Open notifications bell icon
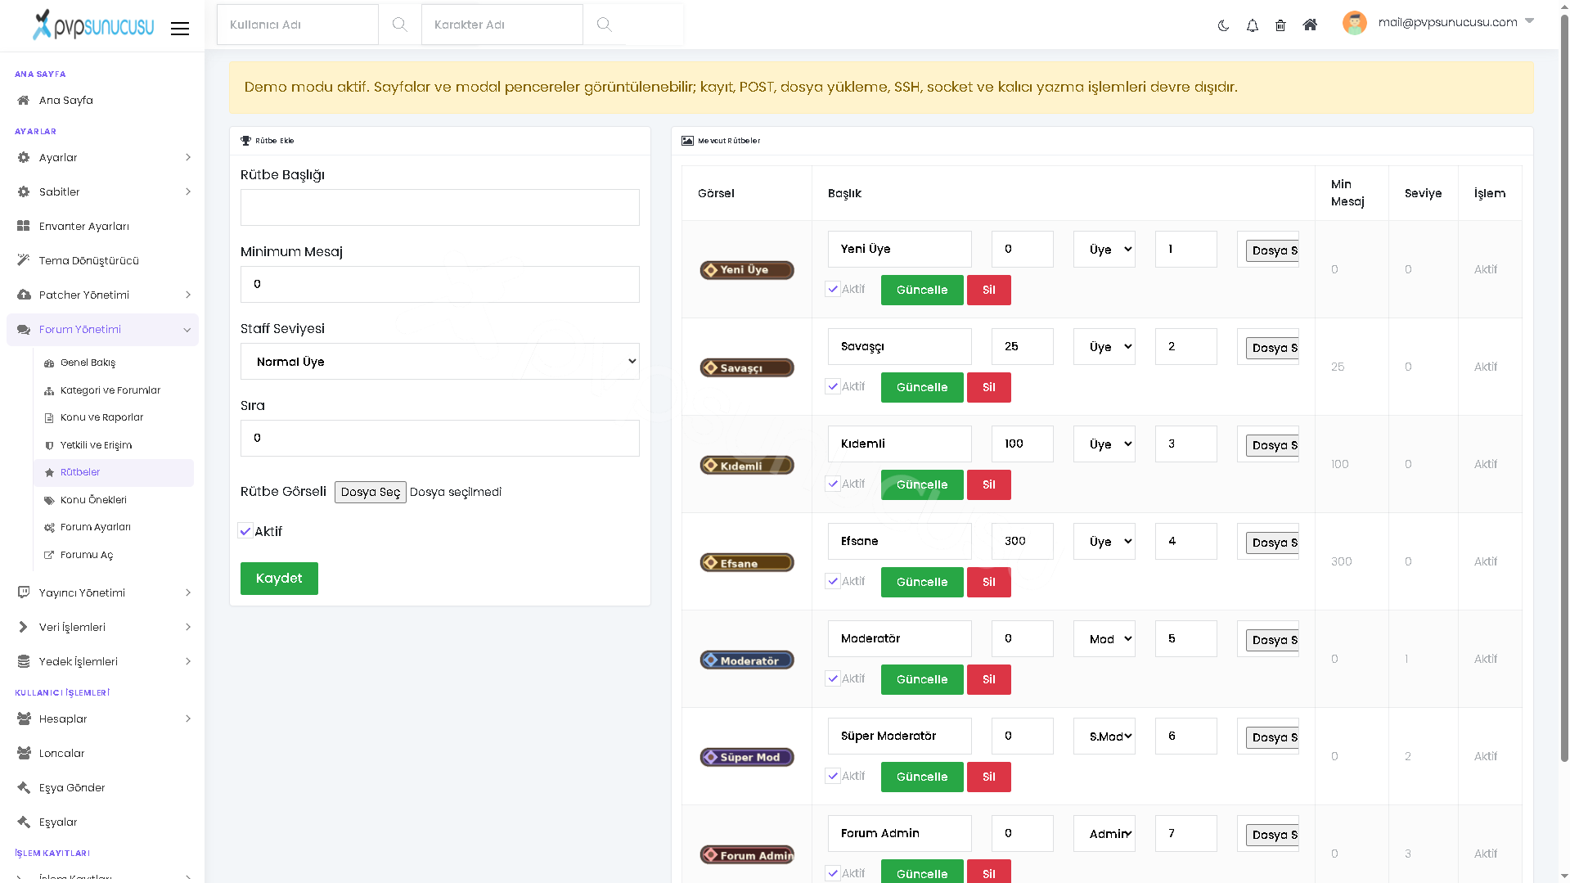This screenshot has width=1570, height=883. (x=1252, y=25)
